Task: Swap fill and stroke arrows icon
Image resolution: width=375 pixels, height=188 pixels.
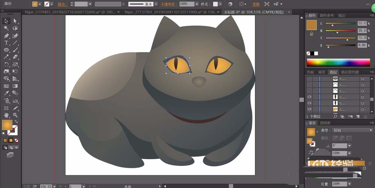Action: 16,121
